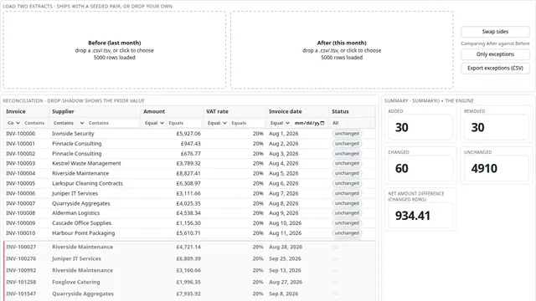Focus the Invoice filter text field
The width and height of the screenshot is (536, 301).
point(35,123)
